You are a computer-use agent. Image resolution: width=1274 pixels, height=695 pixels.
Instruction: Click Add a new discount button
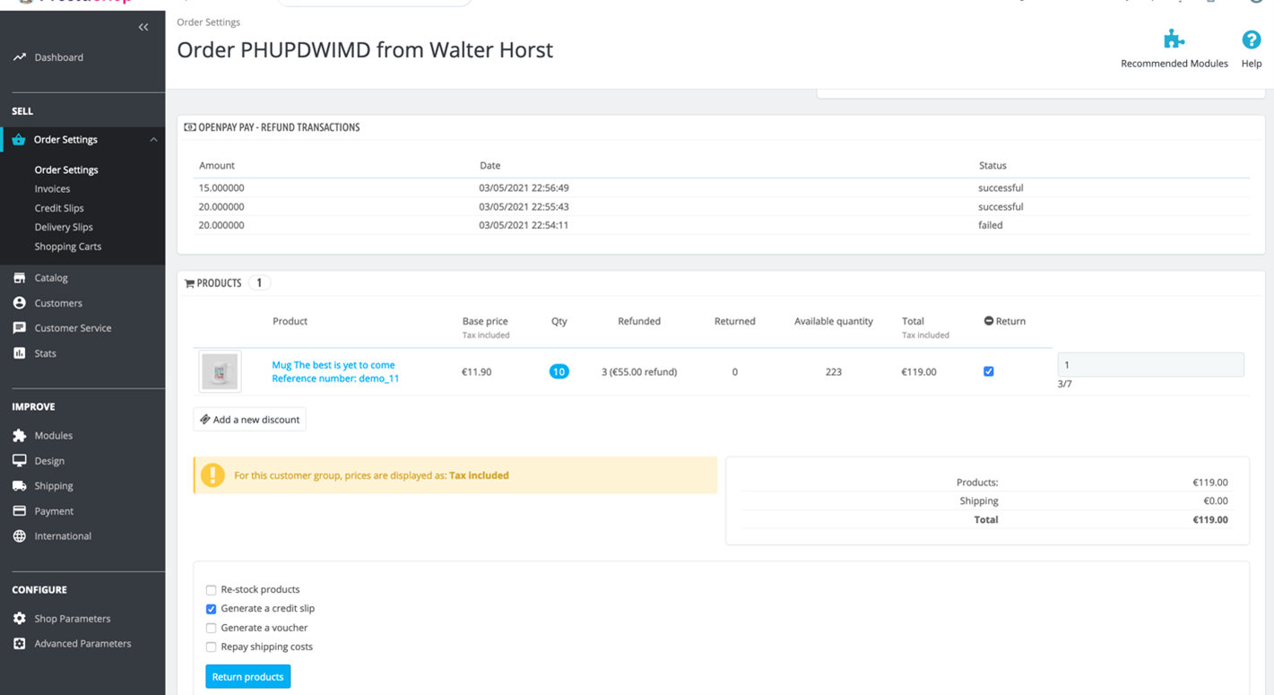[x=249, y=420]
